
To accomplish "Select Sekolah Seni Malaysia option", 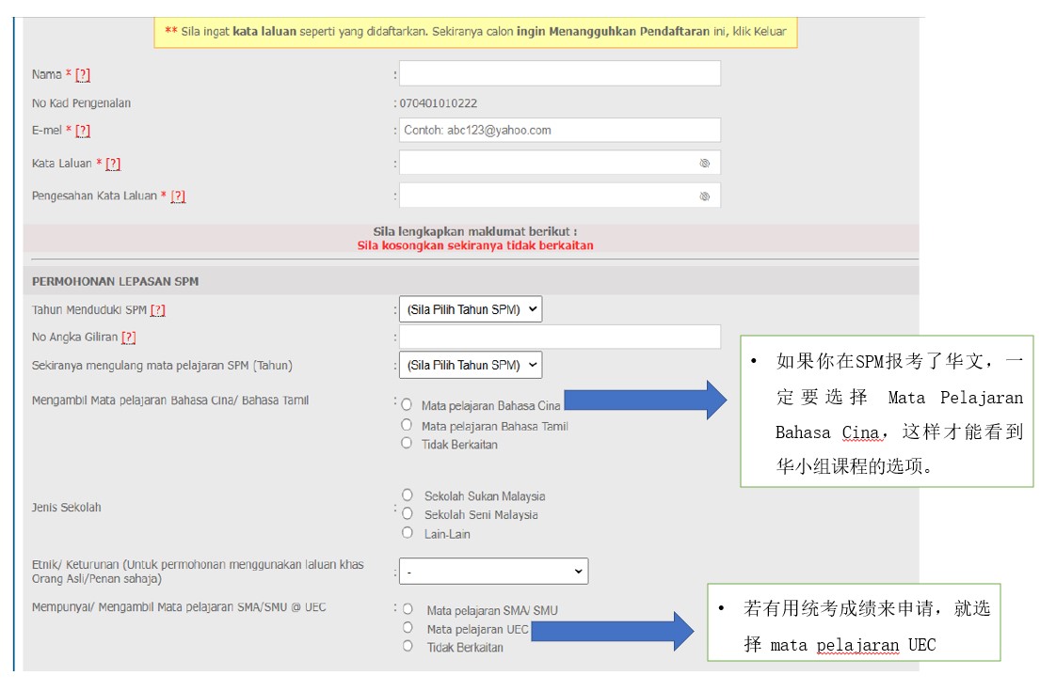I will pos(408,514).
